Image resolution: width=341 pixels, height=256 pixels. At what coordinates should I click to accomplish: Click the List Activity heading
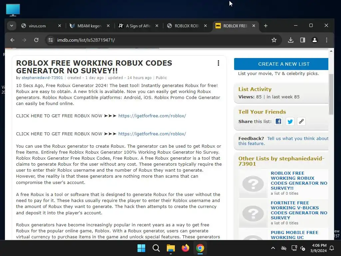click(x=255, y=89)
